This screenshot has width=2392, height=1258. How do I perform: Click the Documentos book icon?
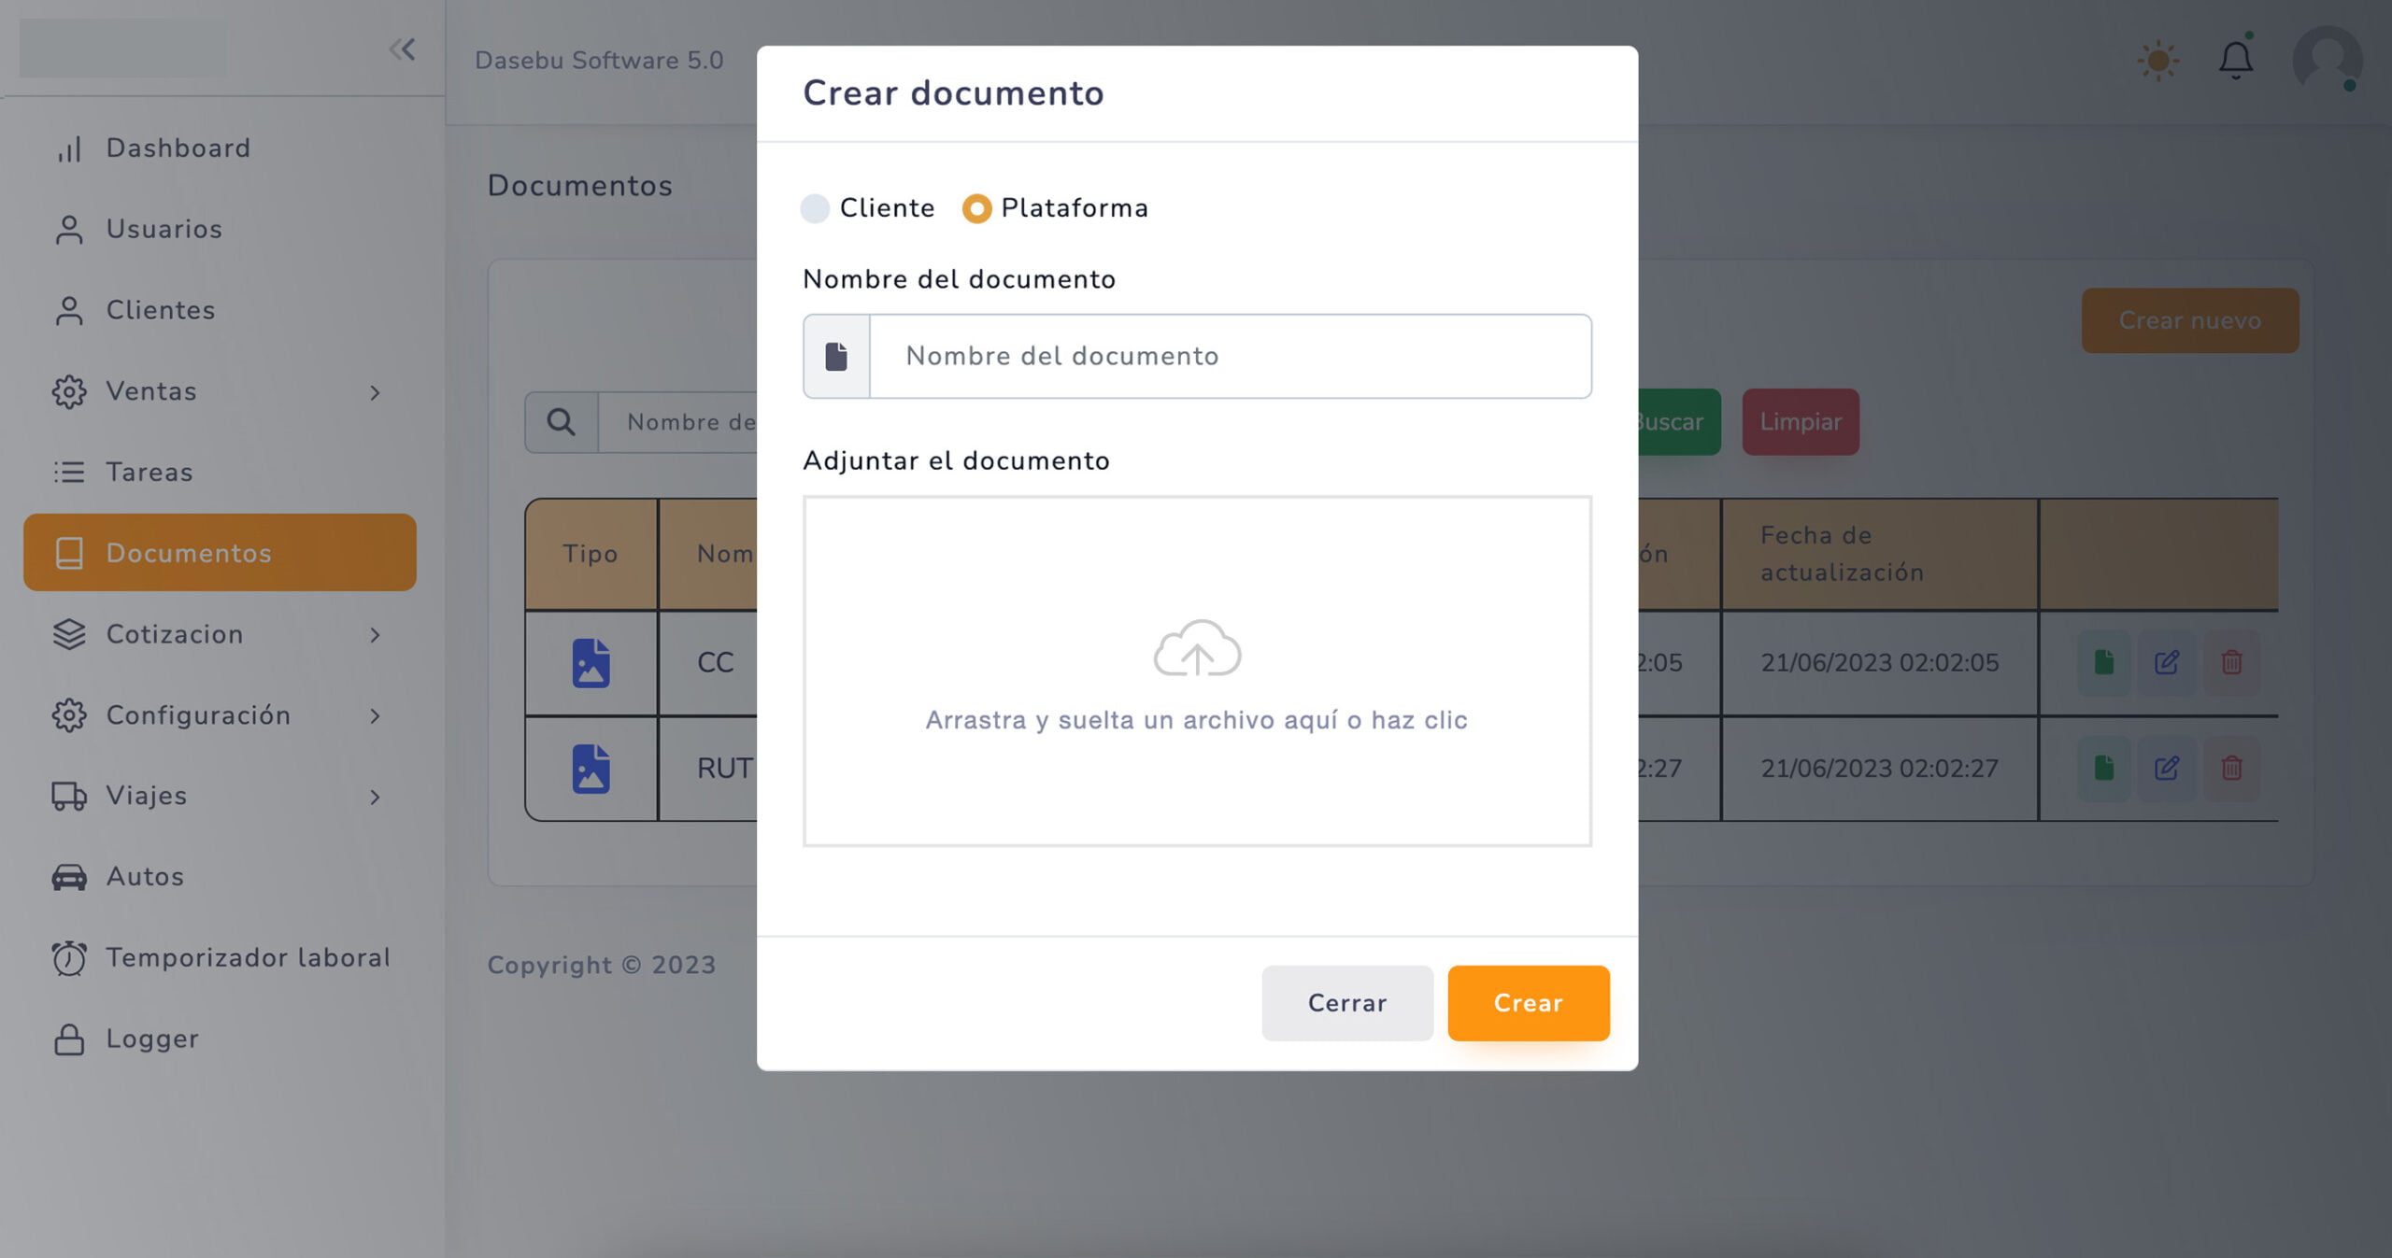click(x=69, y=553)
